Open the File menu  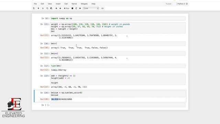coord(35,4)
